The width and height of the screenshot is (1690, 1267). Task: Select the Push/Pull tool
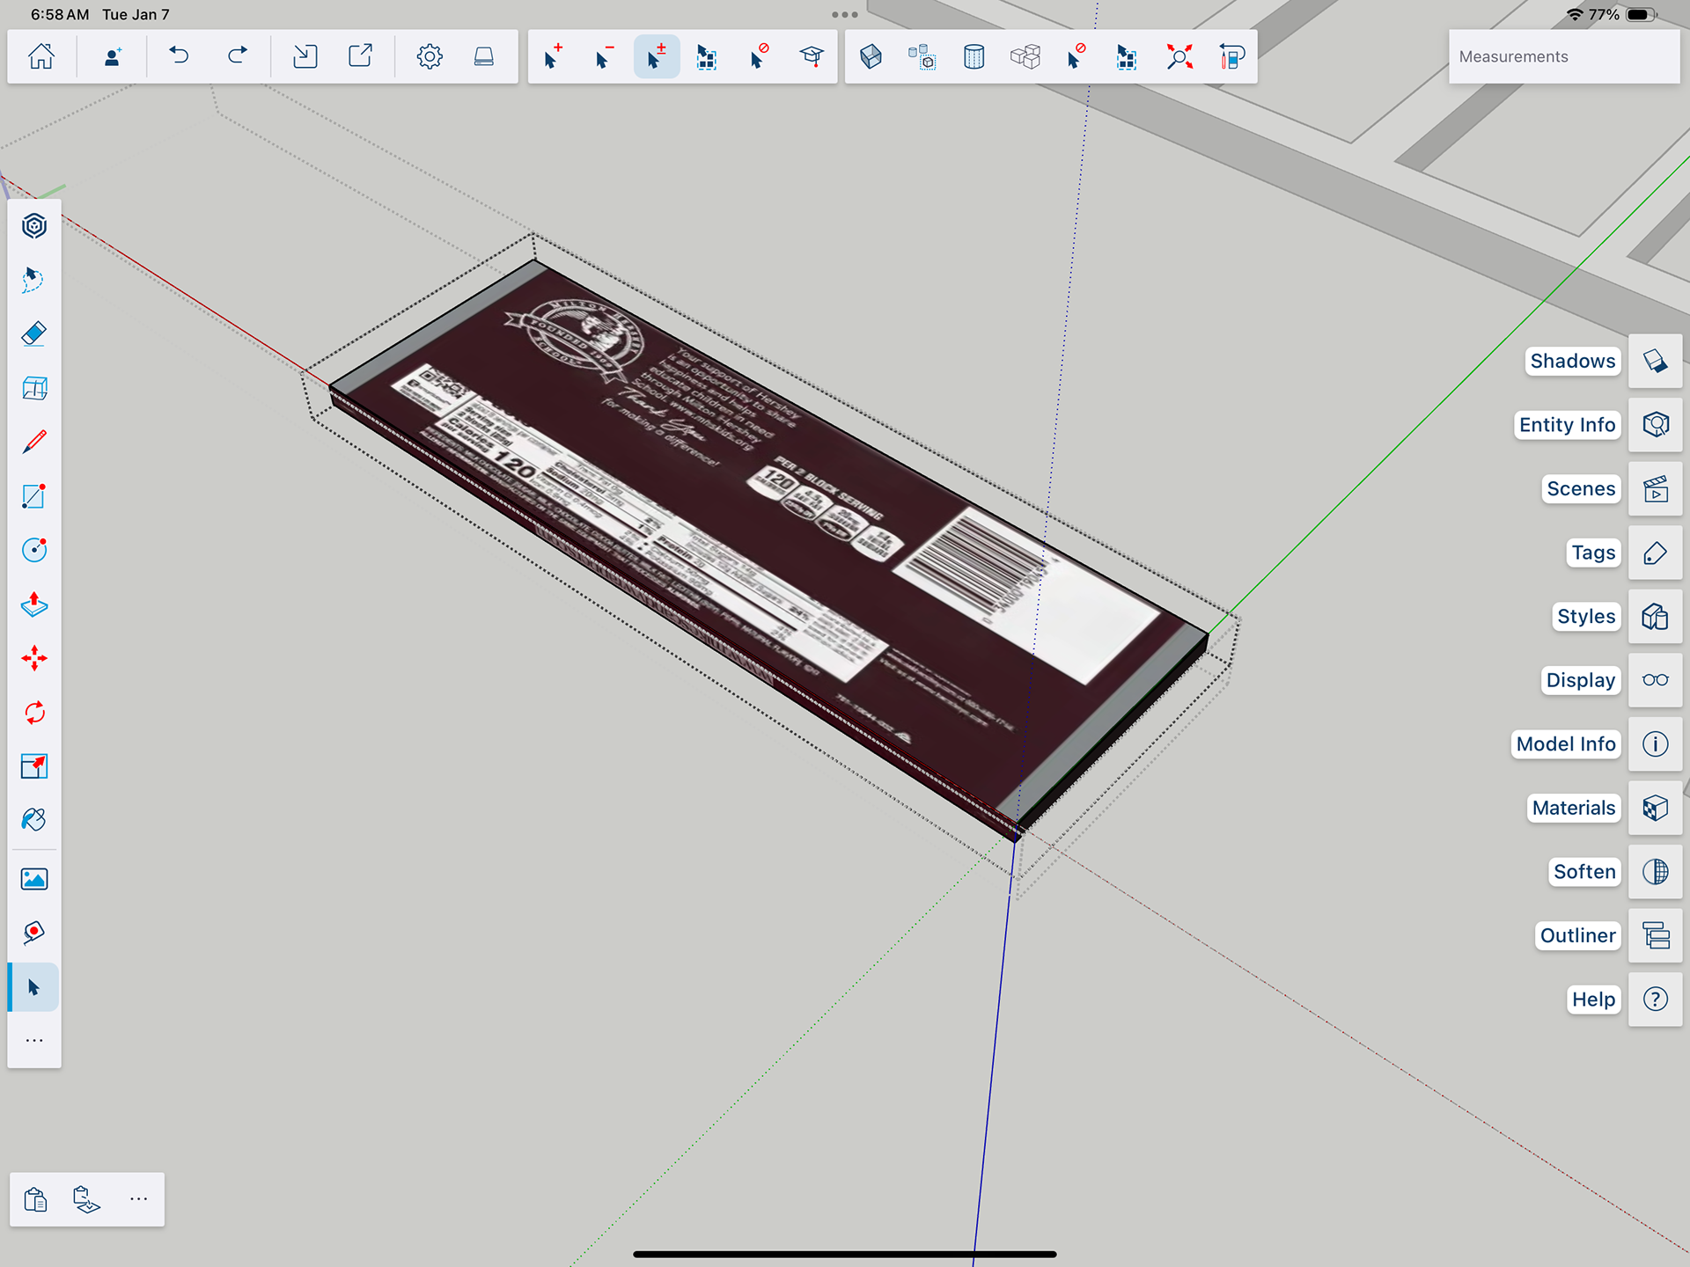tap(33, 604)
